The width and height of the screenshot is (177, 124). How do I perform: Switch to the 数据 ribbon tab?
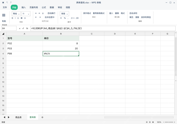(x=52, y=7)
